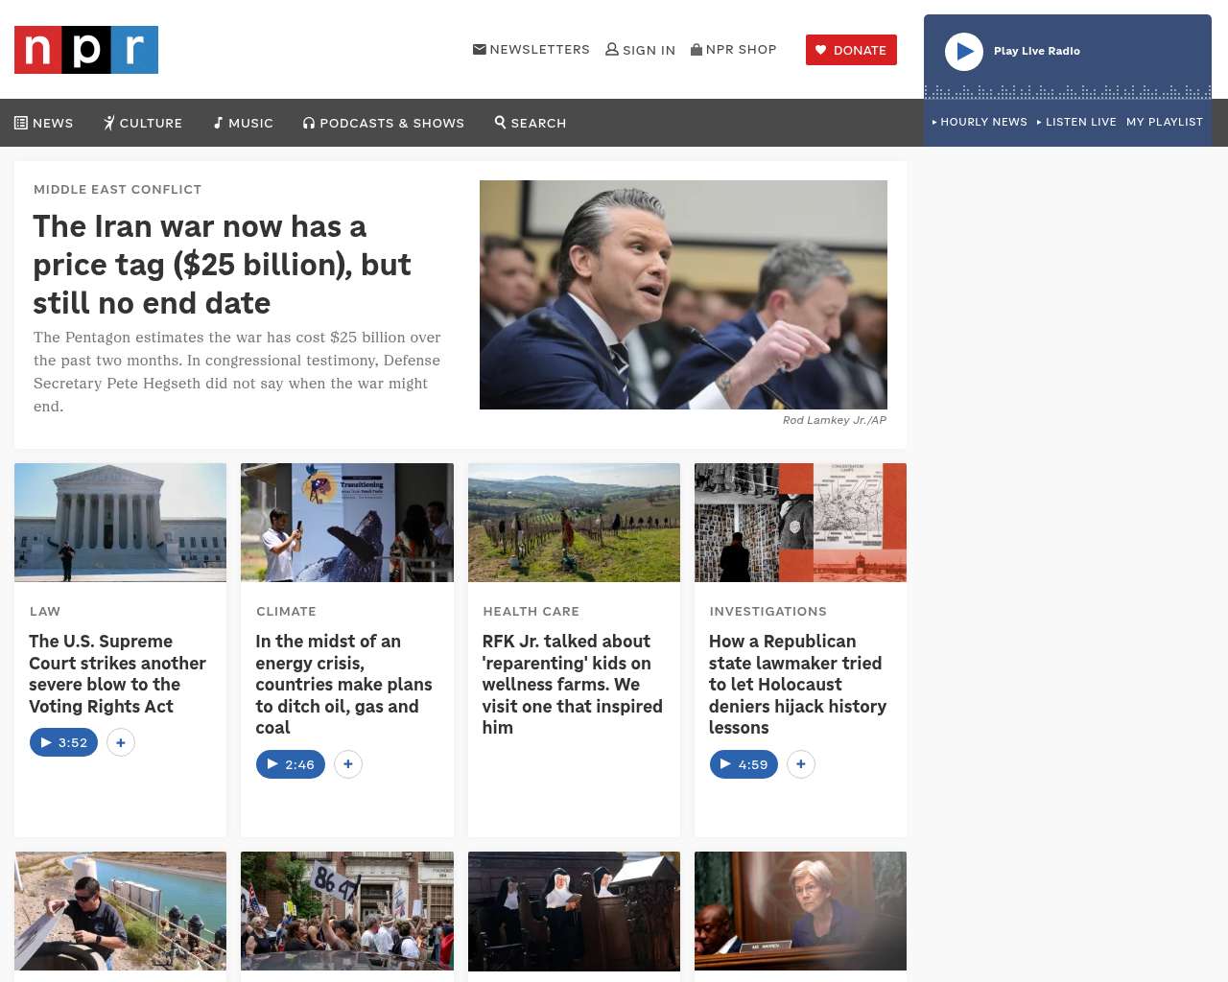This screenshot has width=1228, height=982.
Task: Play the 4:59 investigations audio
Action: pos(744,764)
